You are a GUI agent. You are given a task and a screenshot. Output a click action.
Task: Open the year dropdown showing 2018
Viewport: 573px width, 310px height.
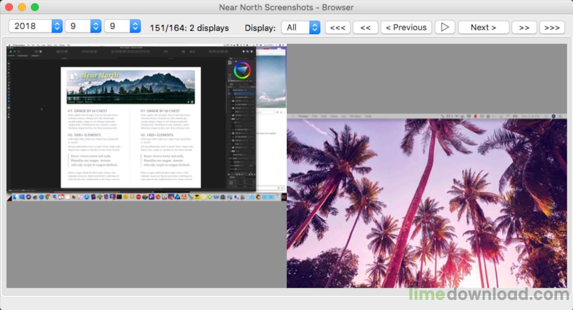tap(35, 26)
